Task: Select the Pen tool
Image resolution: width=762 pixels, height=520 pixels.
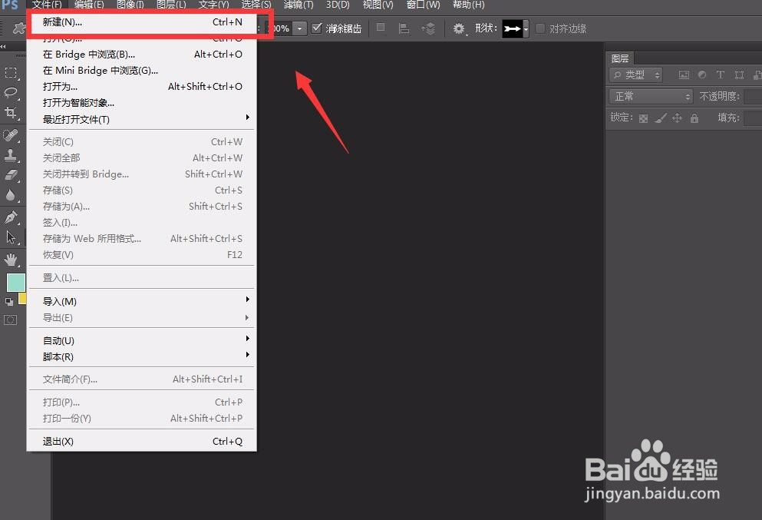Action: tap(11, 217)
